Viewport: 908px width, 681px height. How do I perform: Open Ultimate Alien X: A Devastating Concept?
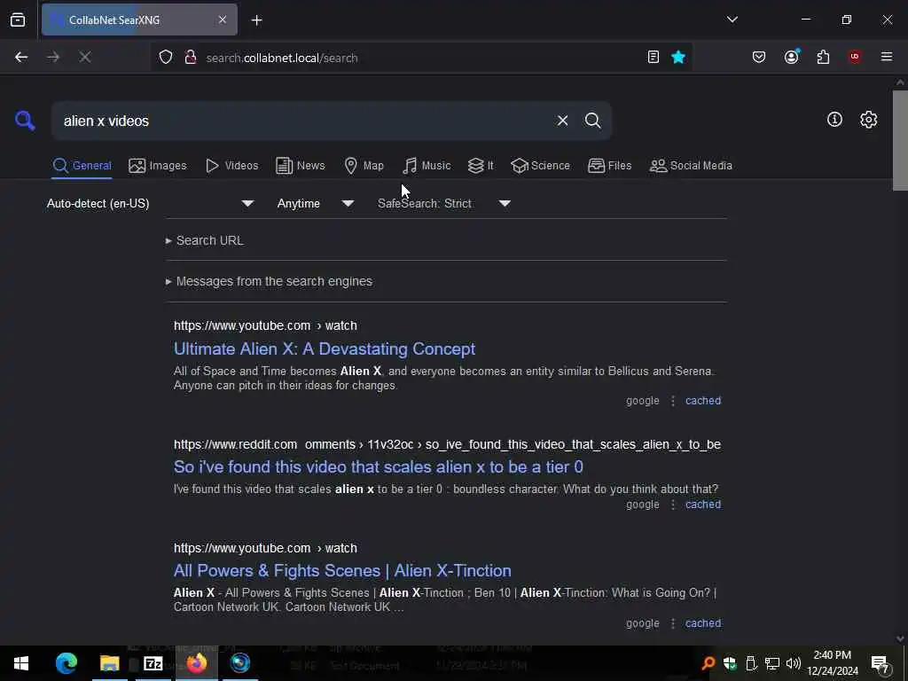325,348
